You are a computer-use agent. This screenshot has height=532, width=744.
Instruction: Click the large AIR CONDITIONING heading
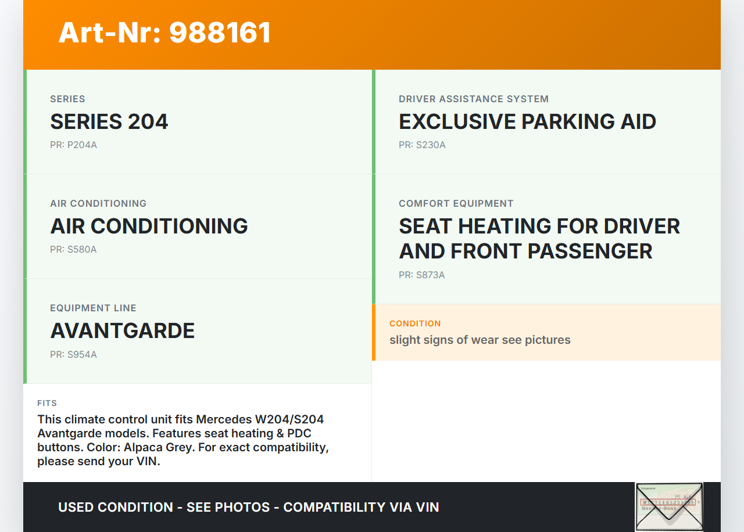(x=149, y=227)
